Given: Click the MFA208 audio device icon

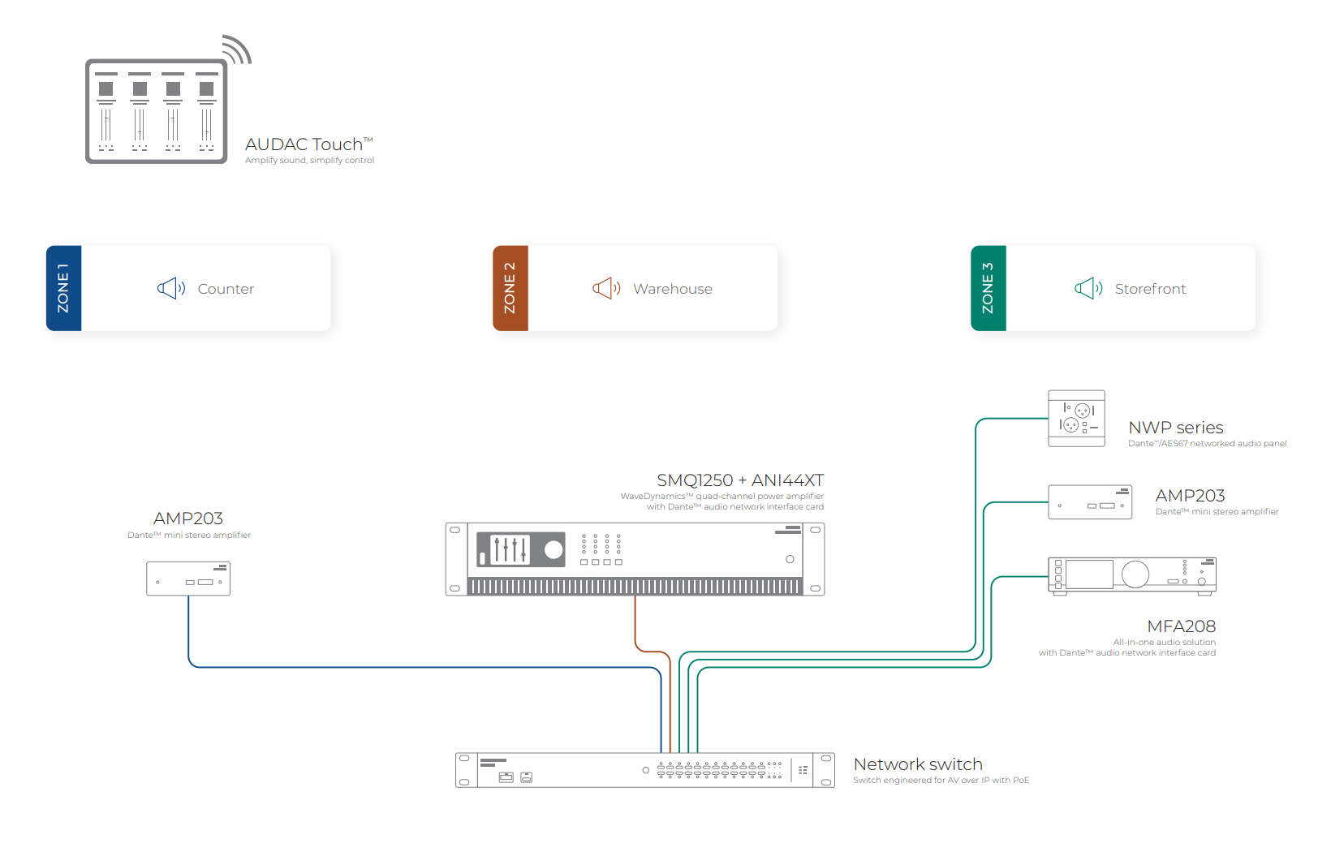Looking at the screenshot, I should click(x=1131, y=575).
